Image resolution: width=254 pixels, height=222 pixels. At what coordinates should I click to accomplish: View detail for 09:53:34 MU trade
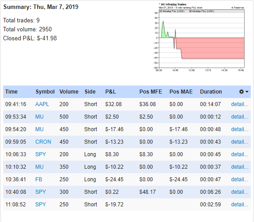click(240, 117)
